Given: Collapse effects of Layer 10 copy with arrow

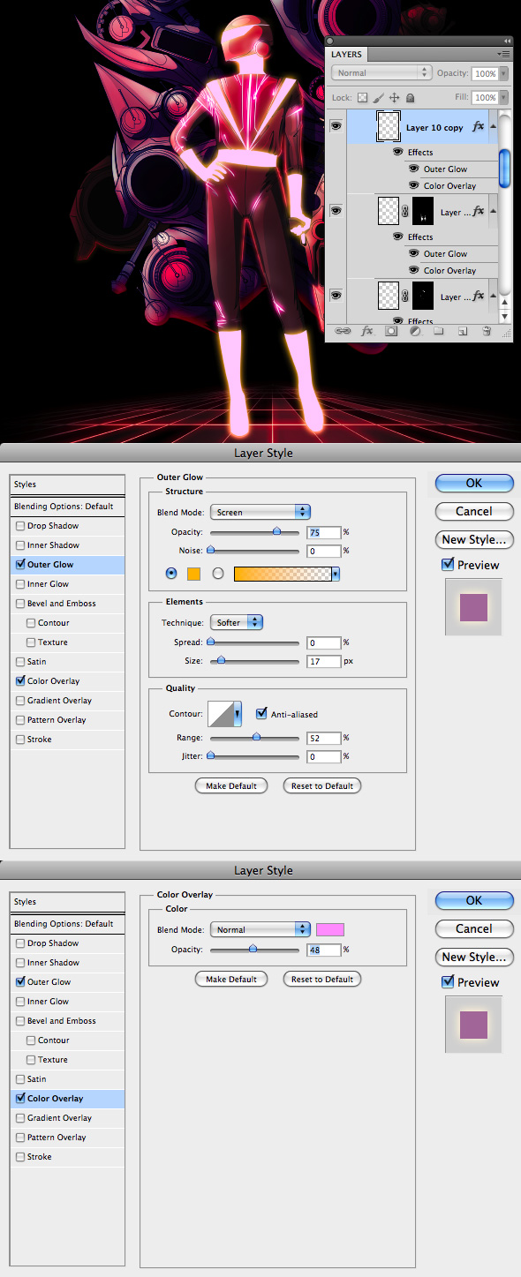Looking at the screenshot, I should click(493, 127).
